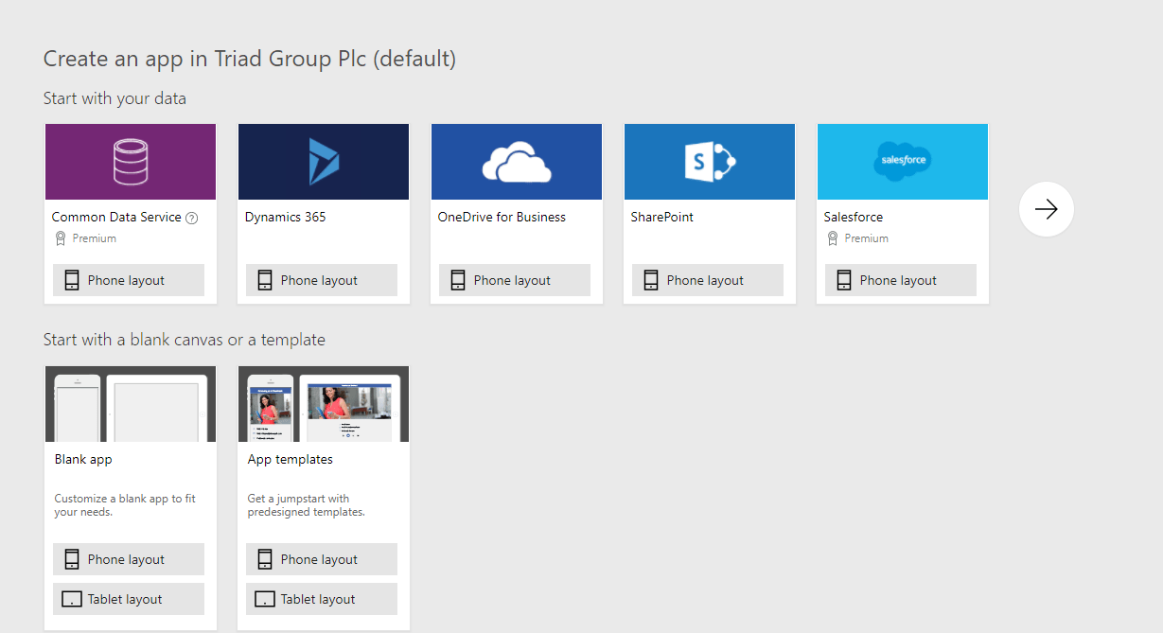Click the Dynamics 365 logo tile
The width and height of the screenshot is (1163, 633).
324,162
